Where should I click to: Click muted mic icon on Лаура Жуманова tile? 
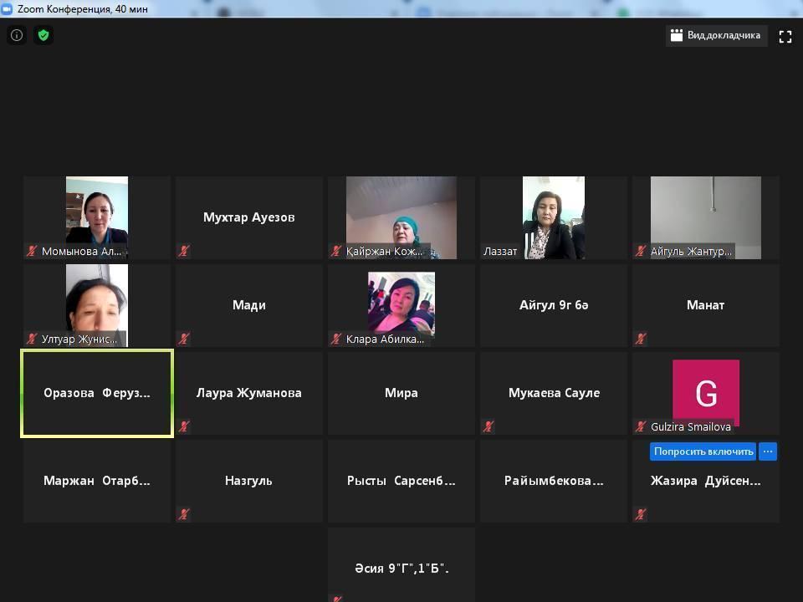(184, 426)
